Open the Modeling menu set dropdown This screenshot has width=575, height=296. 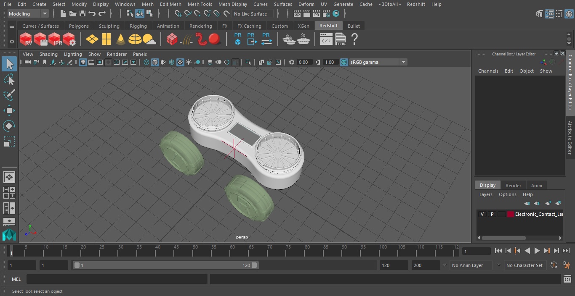point(28,14)
